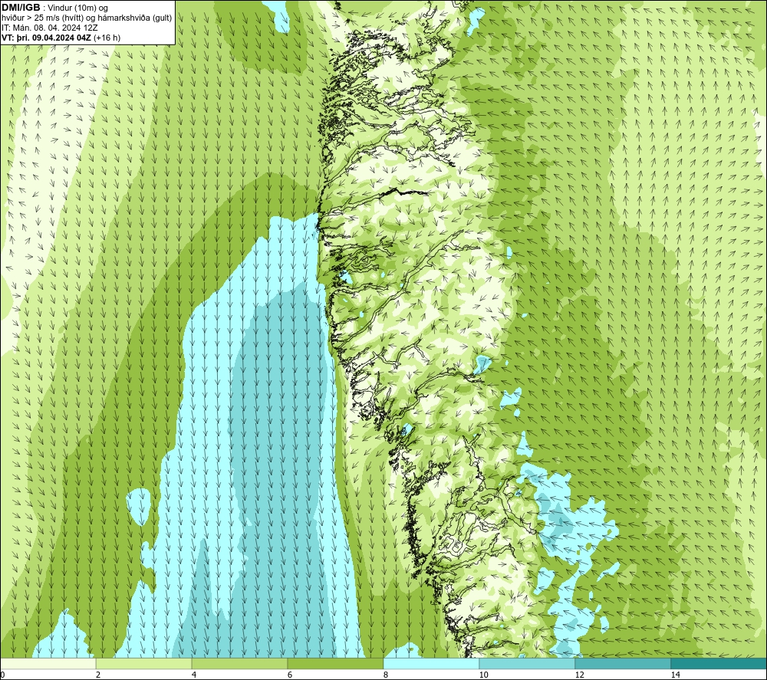Click the color scale label '12'
The height and width of the screenshot is (680, 767).
[579, 675]
